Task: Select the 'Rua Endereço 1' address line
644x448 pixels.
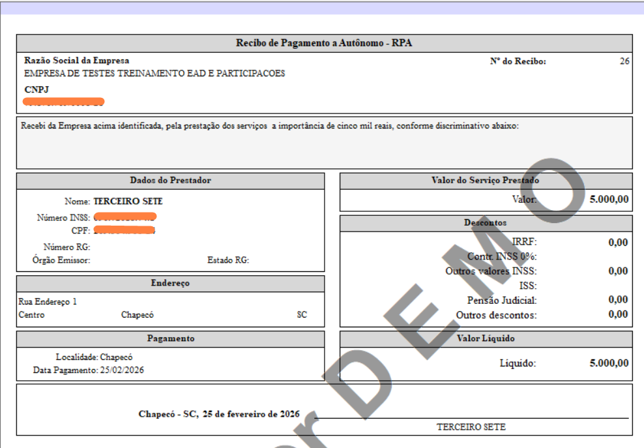Action: [x=48, y=302]
